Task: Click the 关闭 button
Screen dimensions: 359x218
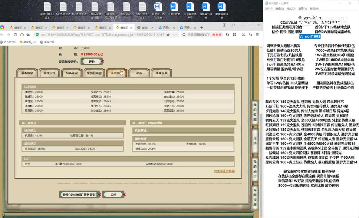Action: pos(113,195)
